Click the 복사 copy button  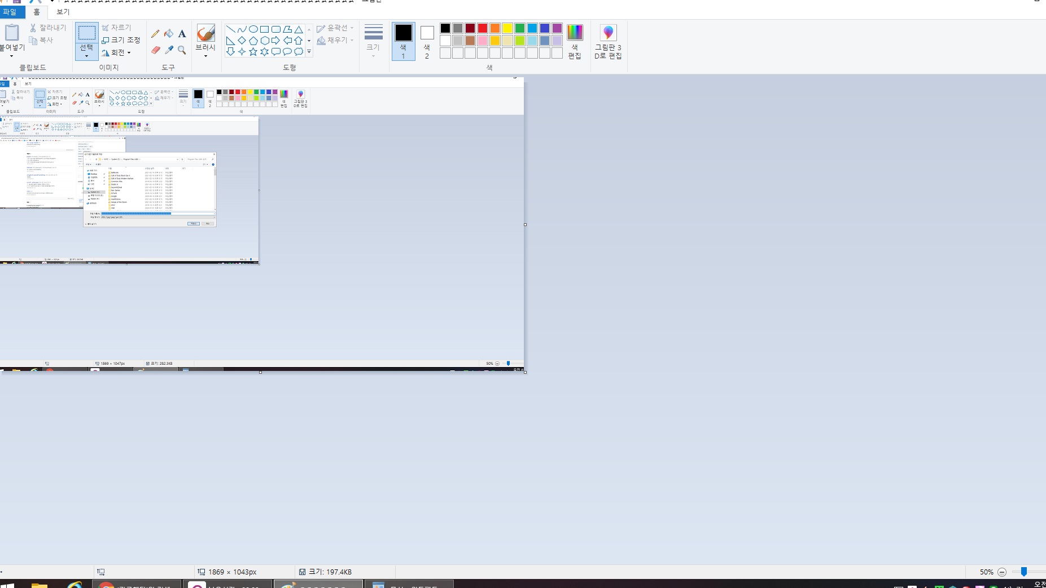pos(42,40)
